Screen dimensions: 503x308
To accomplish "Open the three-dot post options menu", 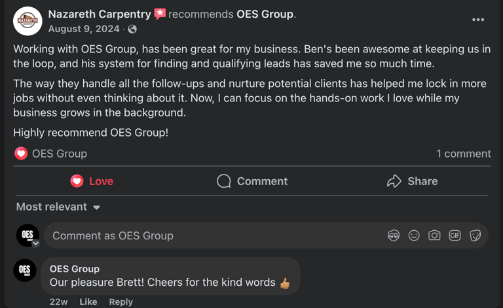I will tap(478, 20).
